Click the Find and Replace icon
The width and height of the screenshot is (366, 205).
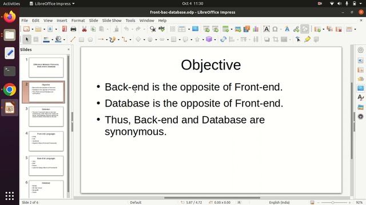click(x=153, y=29)
